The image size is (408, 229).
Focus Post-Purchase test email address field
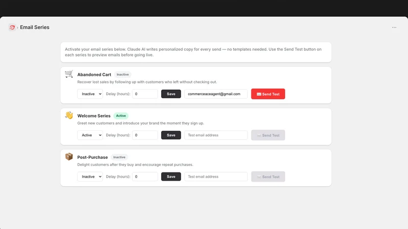[216, 177]
